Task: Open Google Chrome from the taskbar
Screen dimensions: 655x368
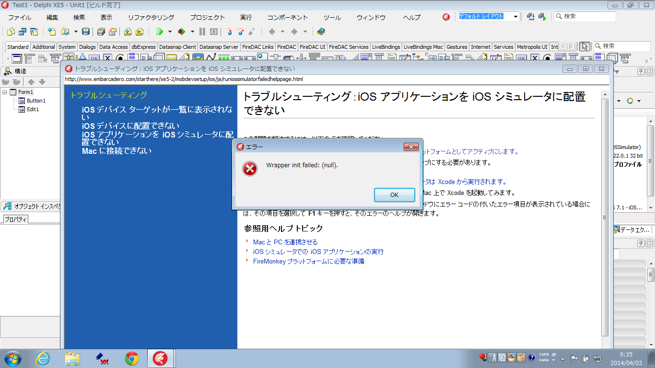Action: [132, 358]
